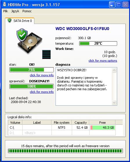Click the Capacity column header
Screen dimensions: 130x162
pos(81,123)
